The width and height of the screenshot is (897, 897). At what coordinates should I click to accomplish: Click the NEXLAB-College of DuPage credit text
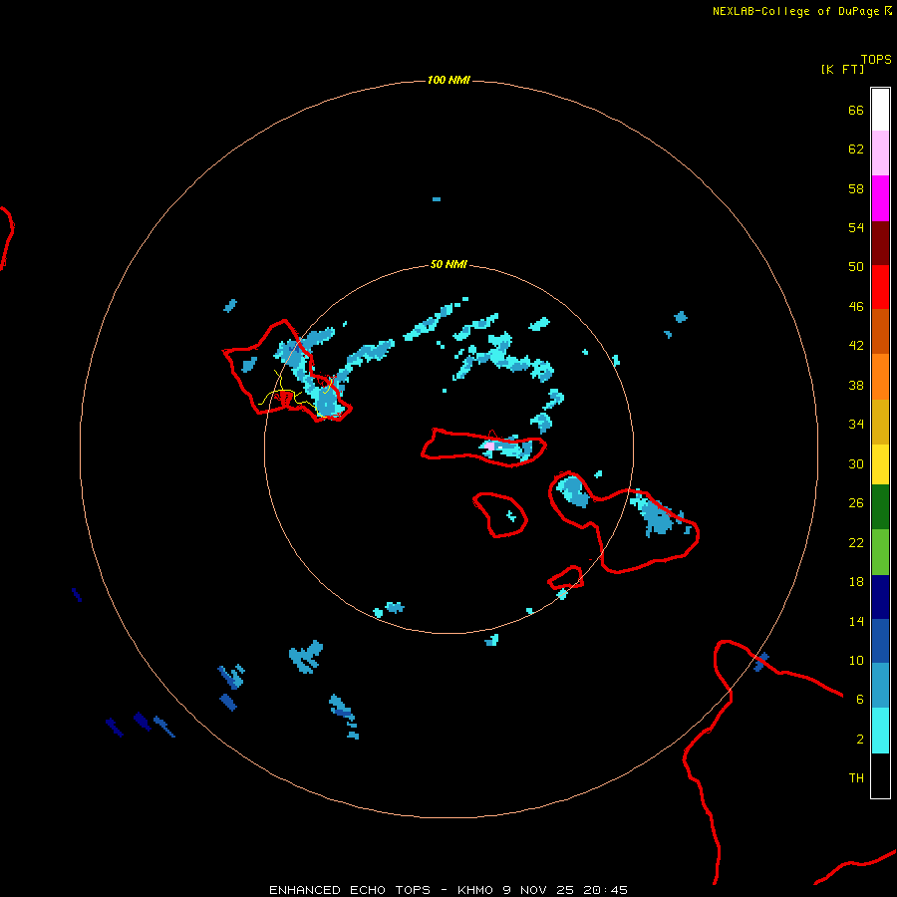click(x=795, y=11)
